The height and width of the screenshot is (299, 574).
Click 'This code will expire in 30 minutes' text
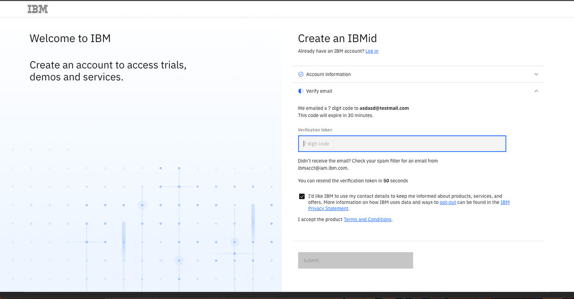tap(335, 115)
